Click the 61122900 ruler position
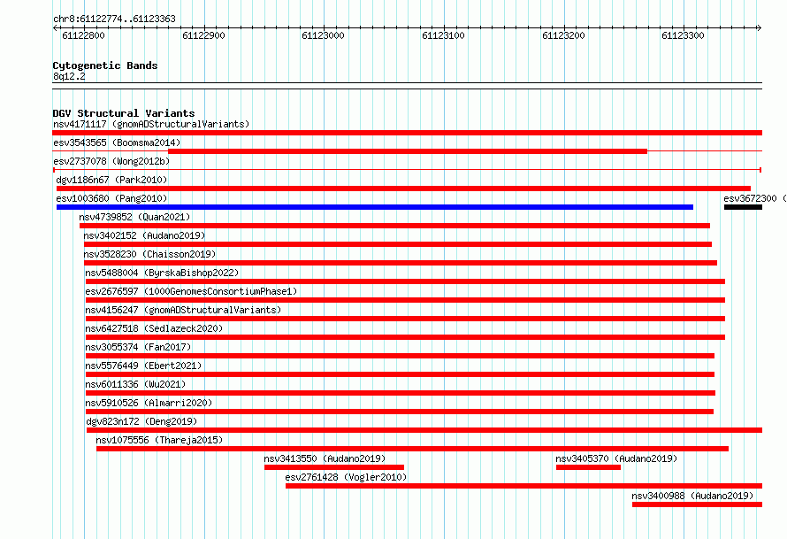The height and width of the screenshot is (539, 787). point(203,35)
